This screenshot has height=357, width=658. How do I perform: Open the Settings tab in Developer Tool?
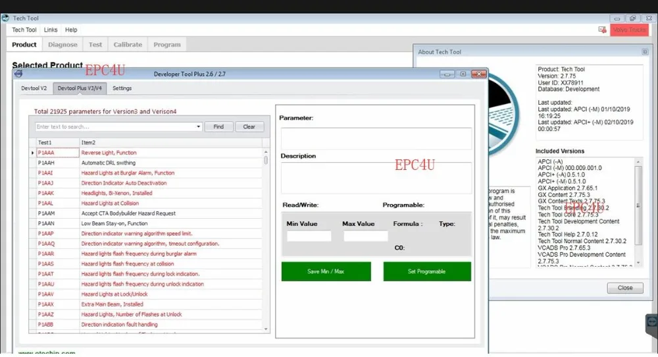(x=122, y=88)
